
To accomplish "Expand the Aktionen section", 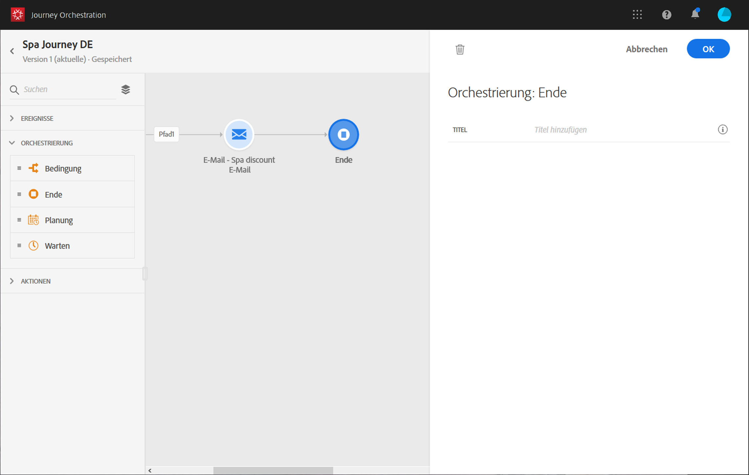I will point(35,281).
